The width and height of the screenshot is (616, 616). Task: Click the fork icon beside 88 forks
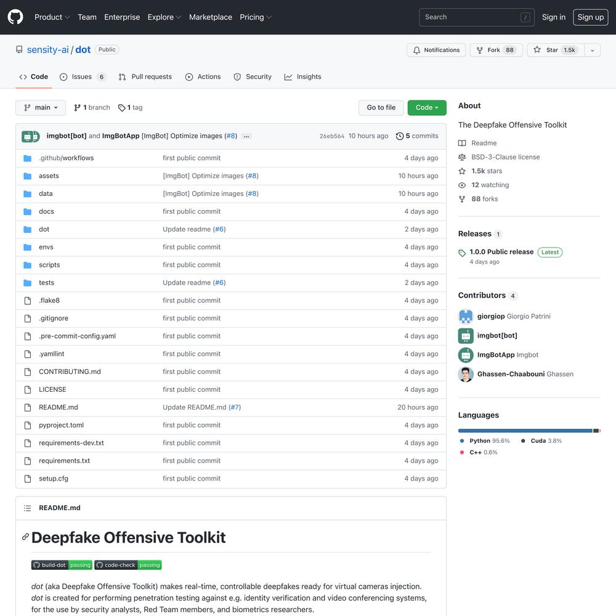tap(462, 199)
